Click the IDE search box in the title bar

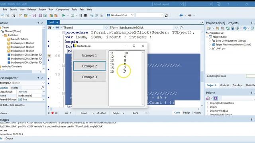click(x=199, y=4)
